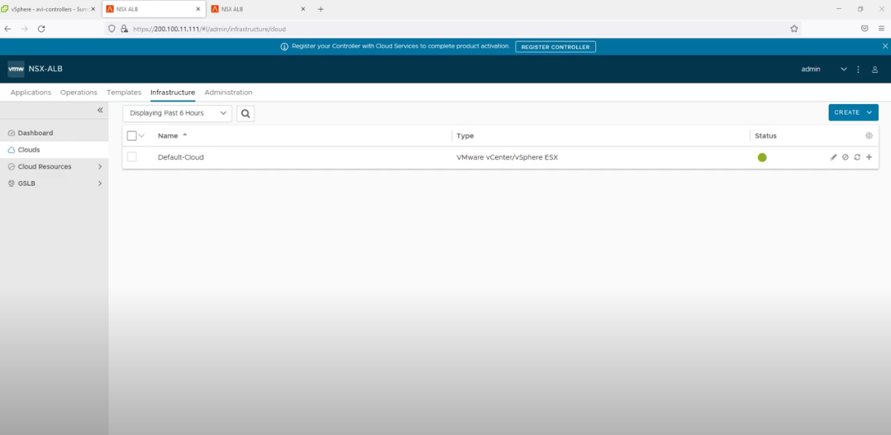
Task: Bookmark this page with star icon
Action: (794, 28)
